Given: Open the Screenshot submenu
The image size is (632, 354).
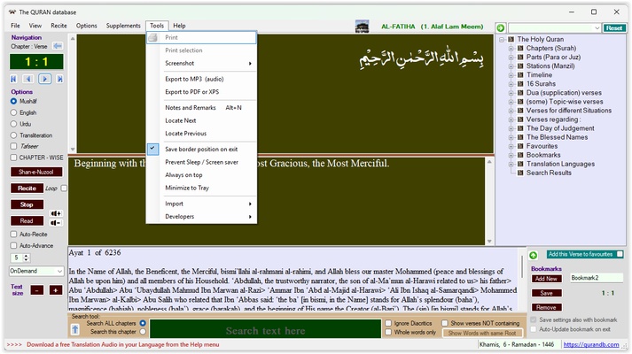Looking at the screenshot, I should pyautogui.click(x=201, y=63).
